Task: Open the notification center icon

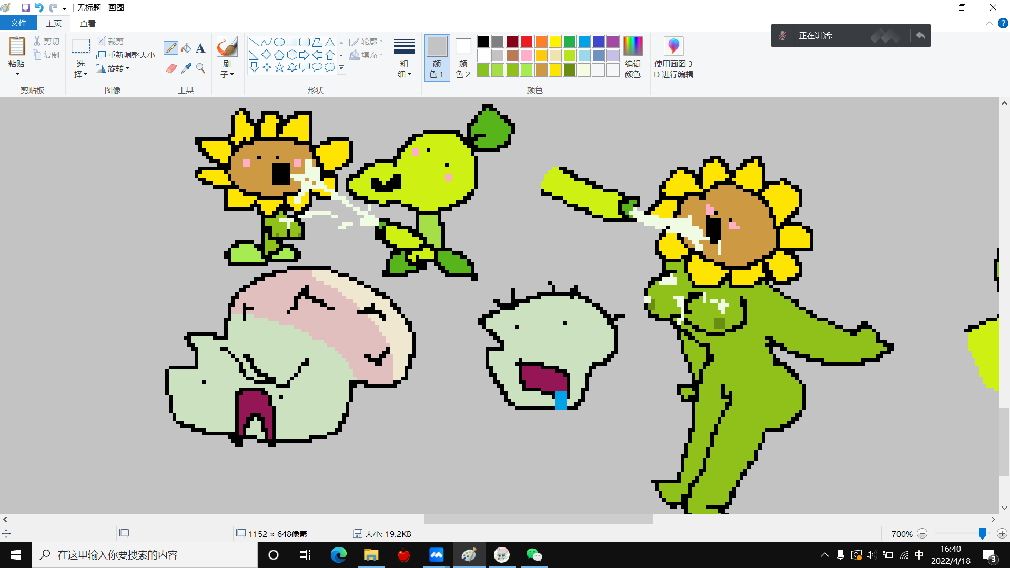Action: click(989, 555)
